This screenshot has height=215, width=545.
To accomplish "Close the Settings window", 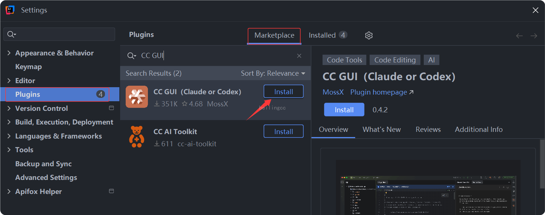I will point(535,10).
